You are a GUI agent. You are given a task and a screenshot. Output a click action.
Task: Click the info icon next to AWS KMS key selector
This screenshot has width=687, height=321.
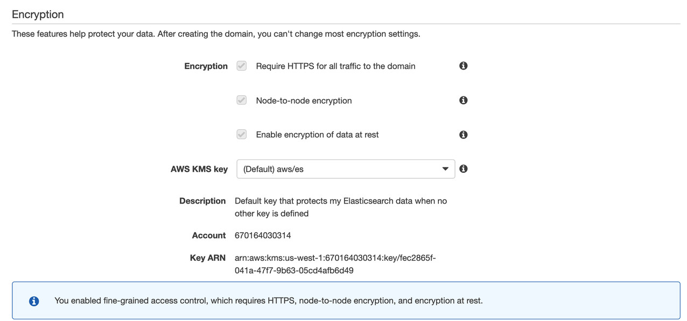coord(463,168)
